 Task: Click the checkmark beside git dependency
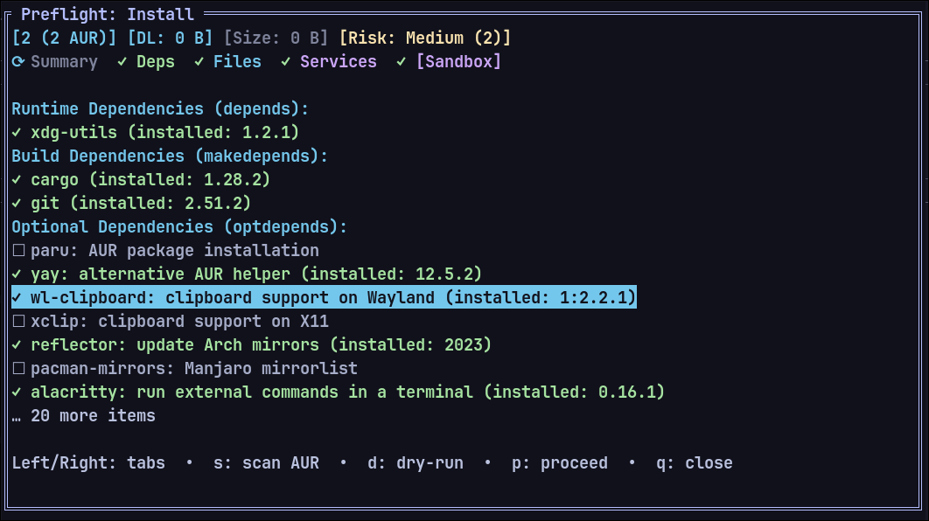coord(15,203)
